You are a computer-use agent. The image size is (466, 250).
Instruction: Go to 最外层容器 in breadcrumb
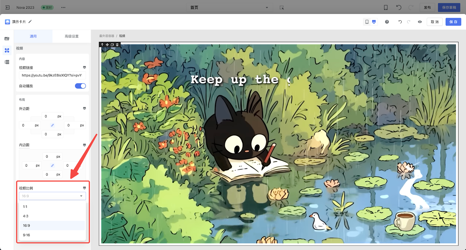point(107,36)
